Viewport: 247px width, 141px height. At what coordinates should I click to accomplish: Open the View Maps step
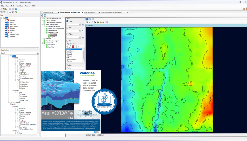(x=51, y=47)
